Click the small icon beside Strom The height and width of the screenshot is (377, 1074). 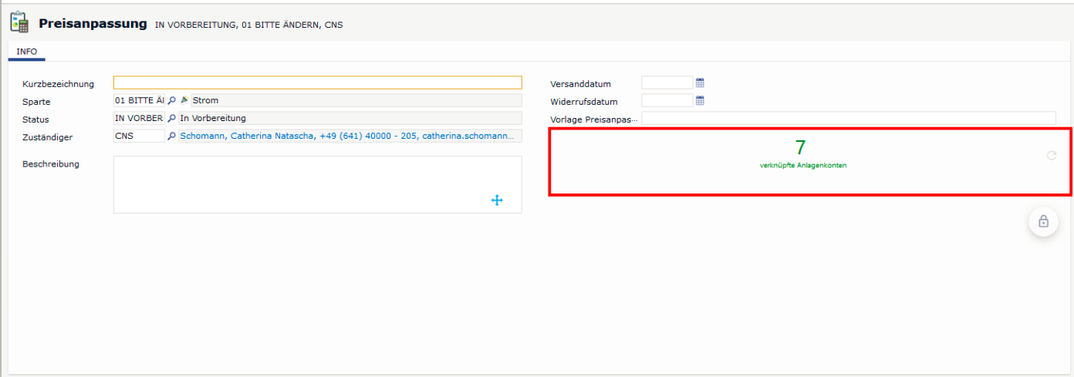click(x=184, y=100)
